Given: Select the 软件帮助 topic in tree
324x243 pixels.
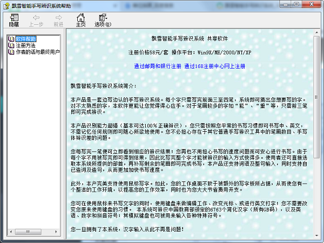Looking at the screenshot, I should (26, 39).
